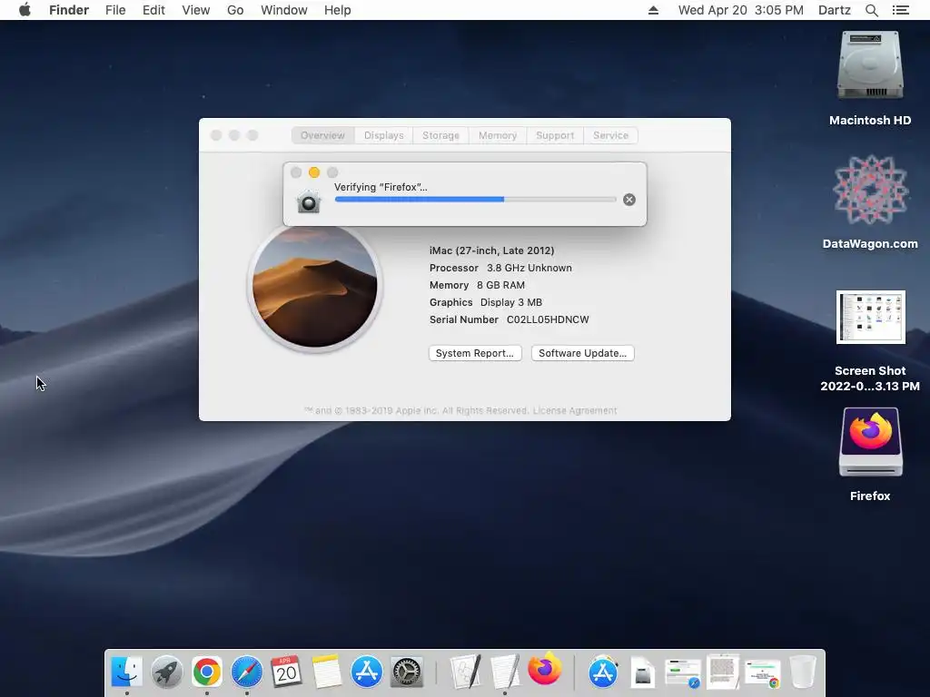The image size is (930, 697).
Task: Click serial number C02LL05HDNCW
Action: [x=548, y=319]
